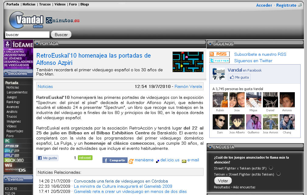
Task: View Daniel's Facebook profile picture
Action: coord(270,100)
